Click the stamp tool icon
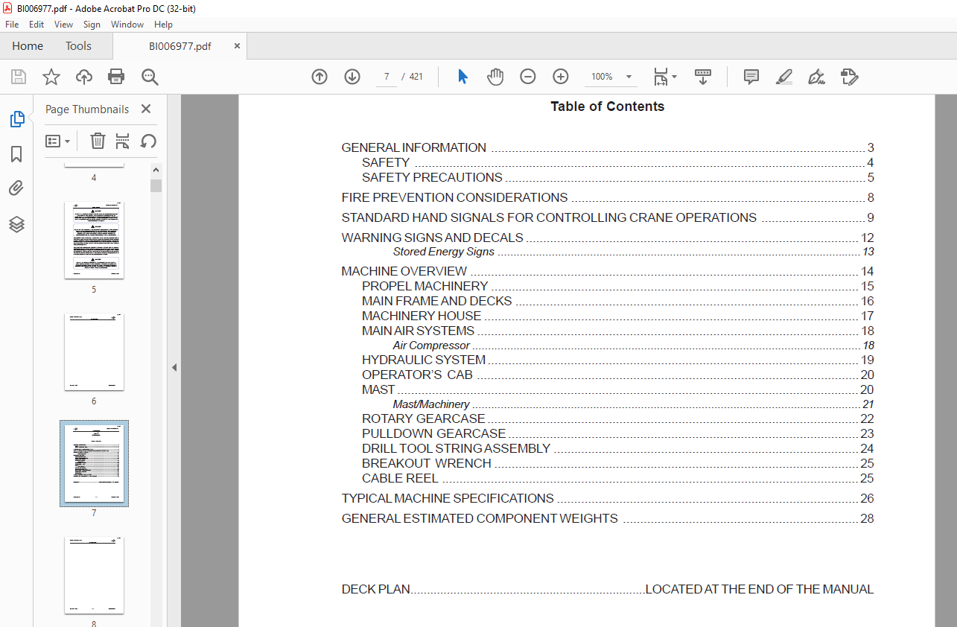This screenshot has width=957, height=627. 850,77
